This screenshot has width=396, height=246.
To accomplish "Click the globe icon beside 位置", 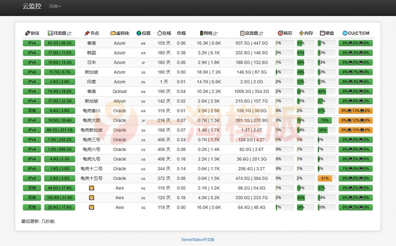I will (x=139, y=33).
